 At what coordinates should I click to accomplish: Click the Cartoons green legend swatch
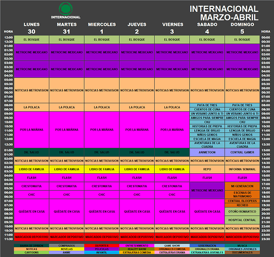[32, 252]
